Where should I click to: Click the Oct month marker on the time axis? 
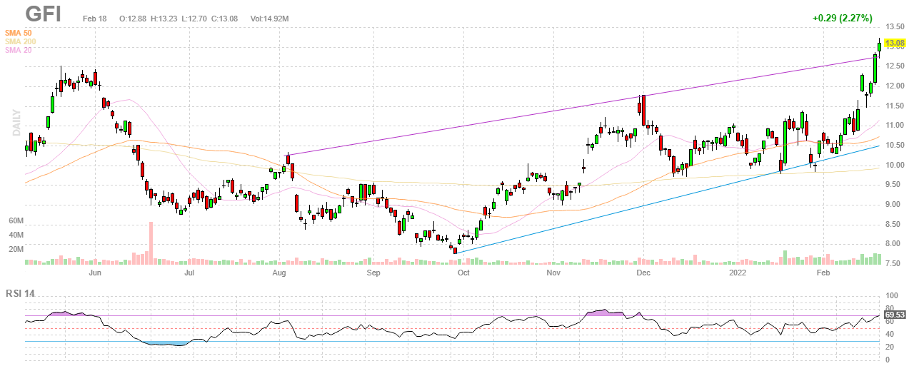click(x=463, y=273)
